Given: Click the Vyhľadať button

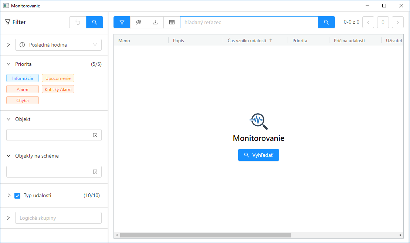Looking at the screenshot, I should (x=258, y=155).
